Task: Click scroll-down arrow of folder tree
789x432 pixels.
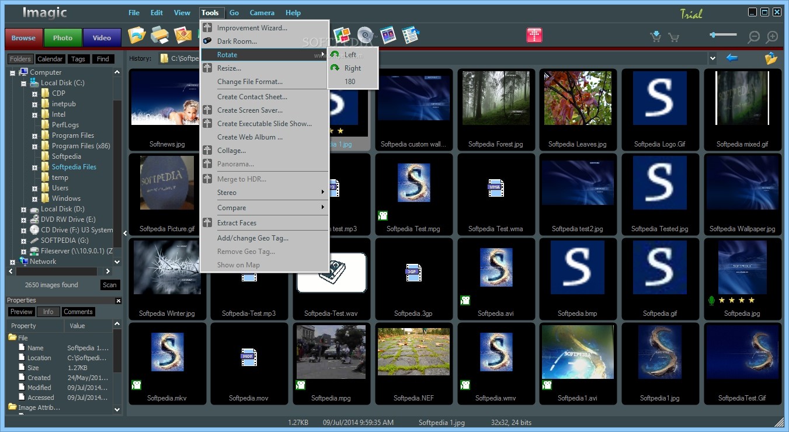Action: 117,262
